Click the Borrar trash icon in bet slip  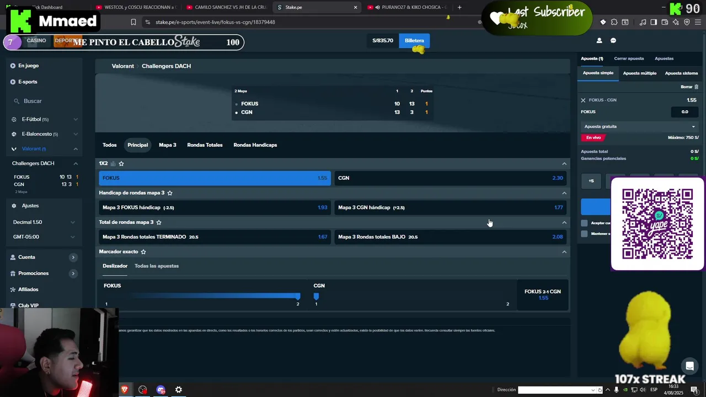pos(696,87)
